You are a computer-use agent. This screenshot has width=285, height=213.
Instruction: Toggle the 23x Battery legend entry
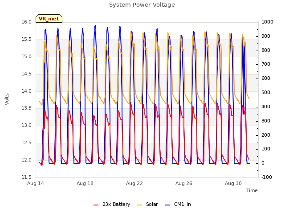[112, 204]
